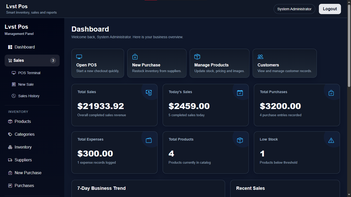
Task: Click the cash icon on Total Sales card
Action: click(149, 93)
